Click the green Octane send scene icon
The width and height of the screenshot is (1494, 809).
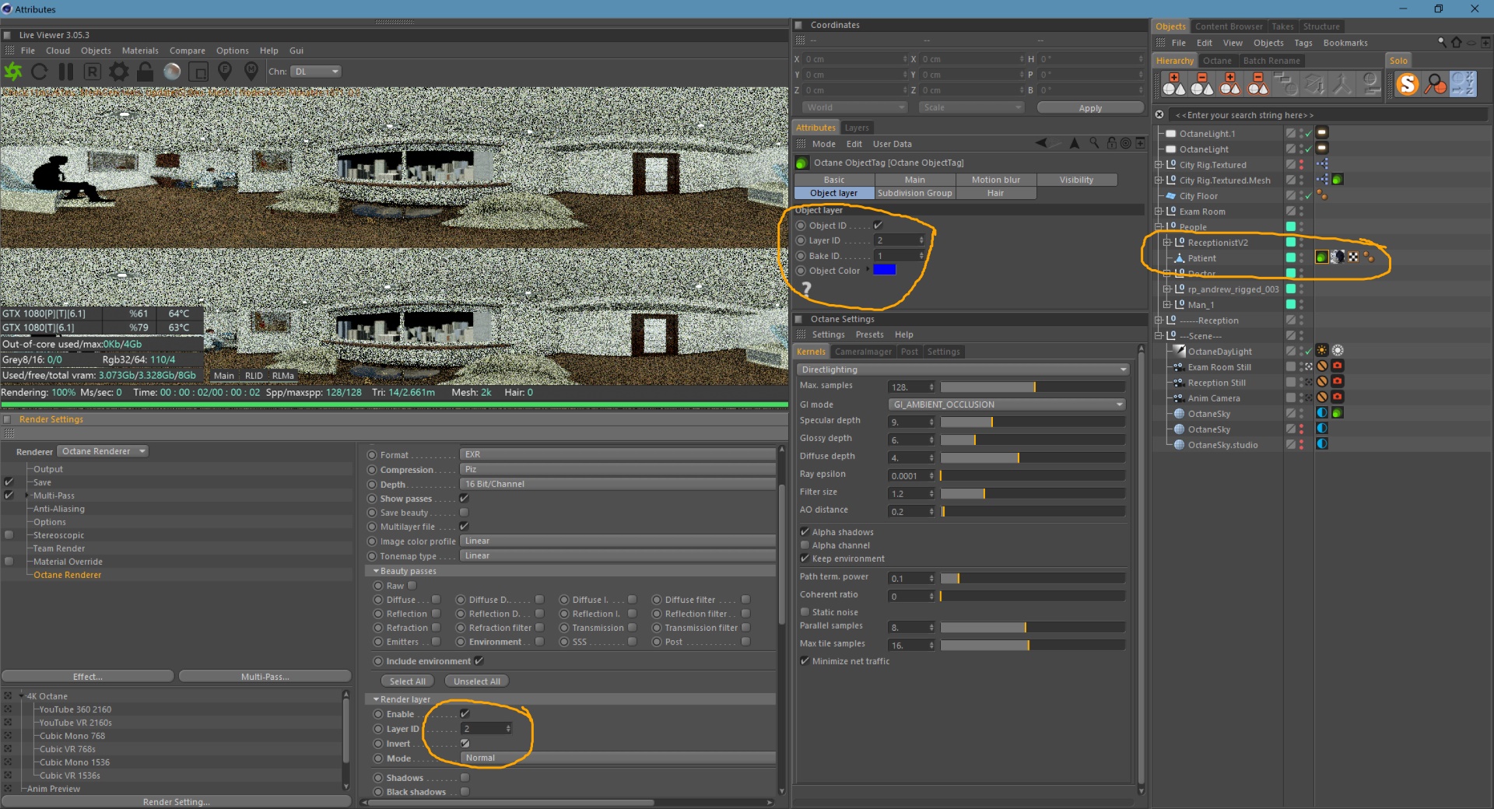point(13,72)
